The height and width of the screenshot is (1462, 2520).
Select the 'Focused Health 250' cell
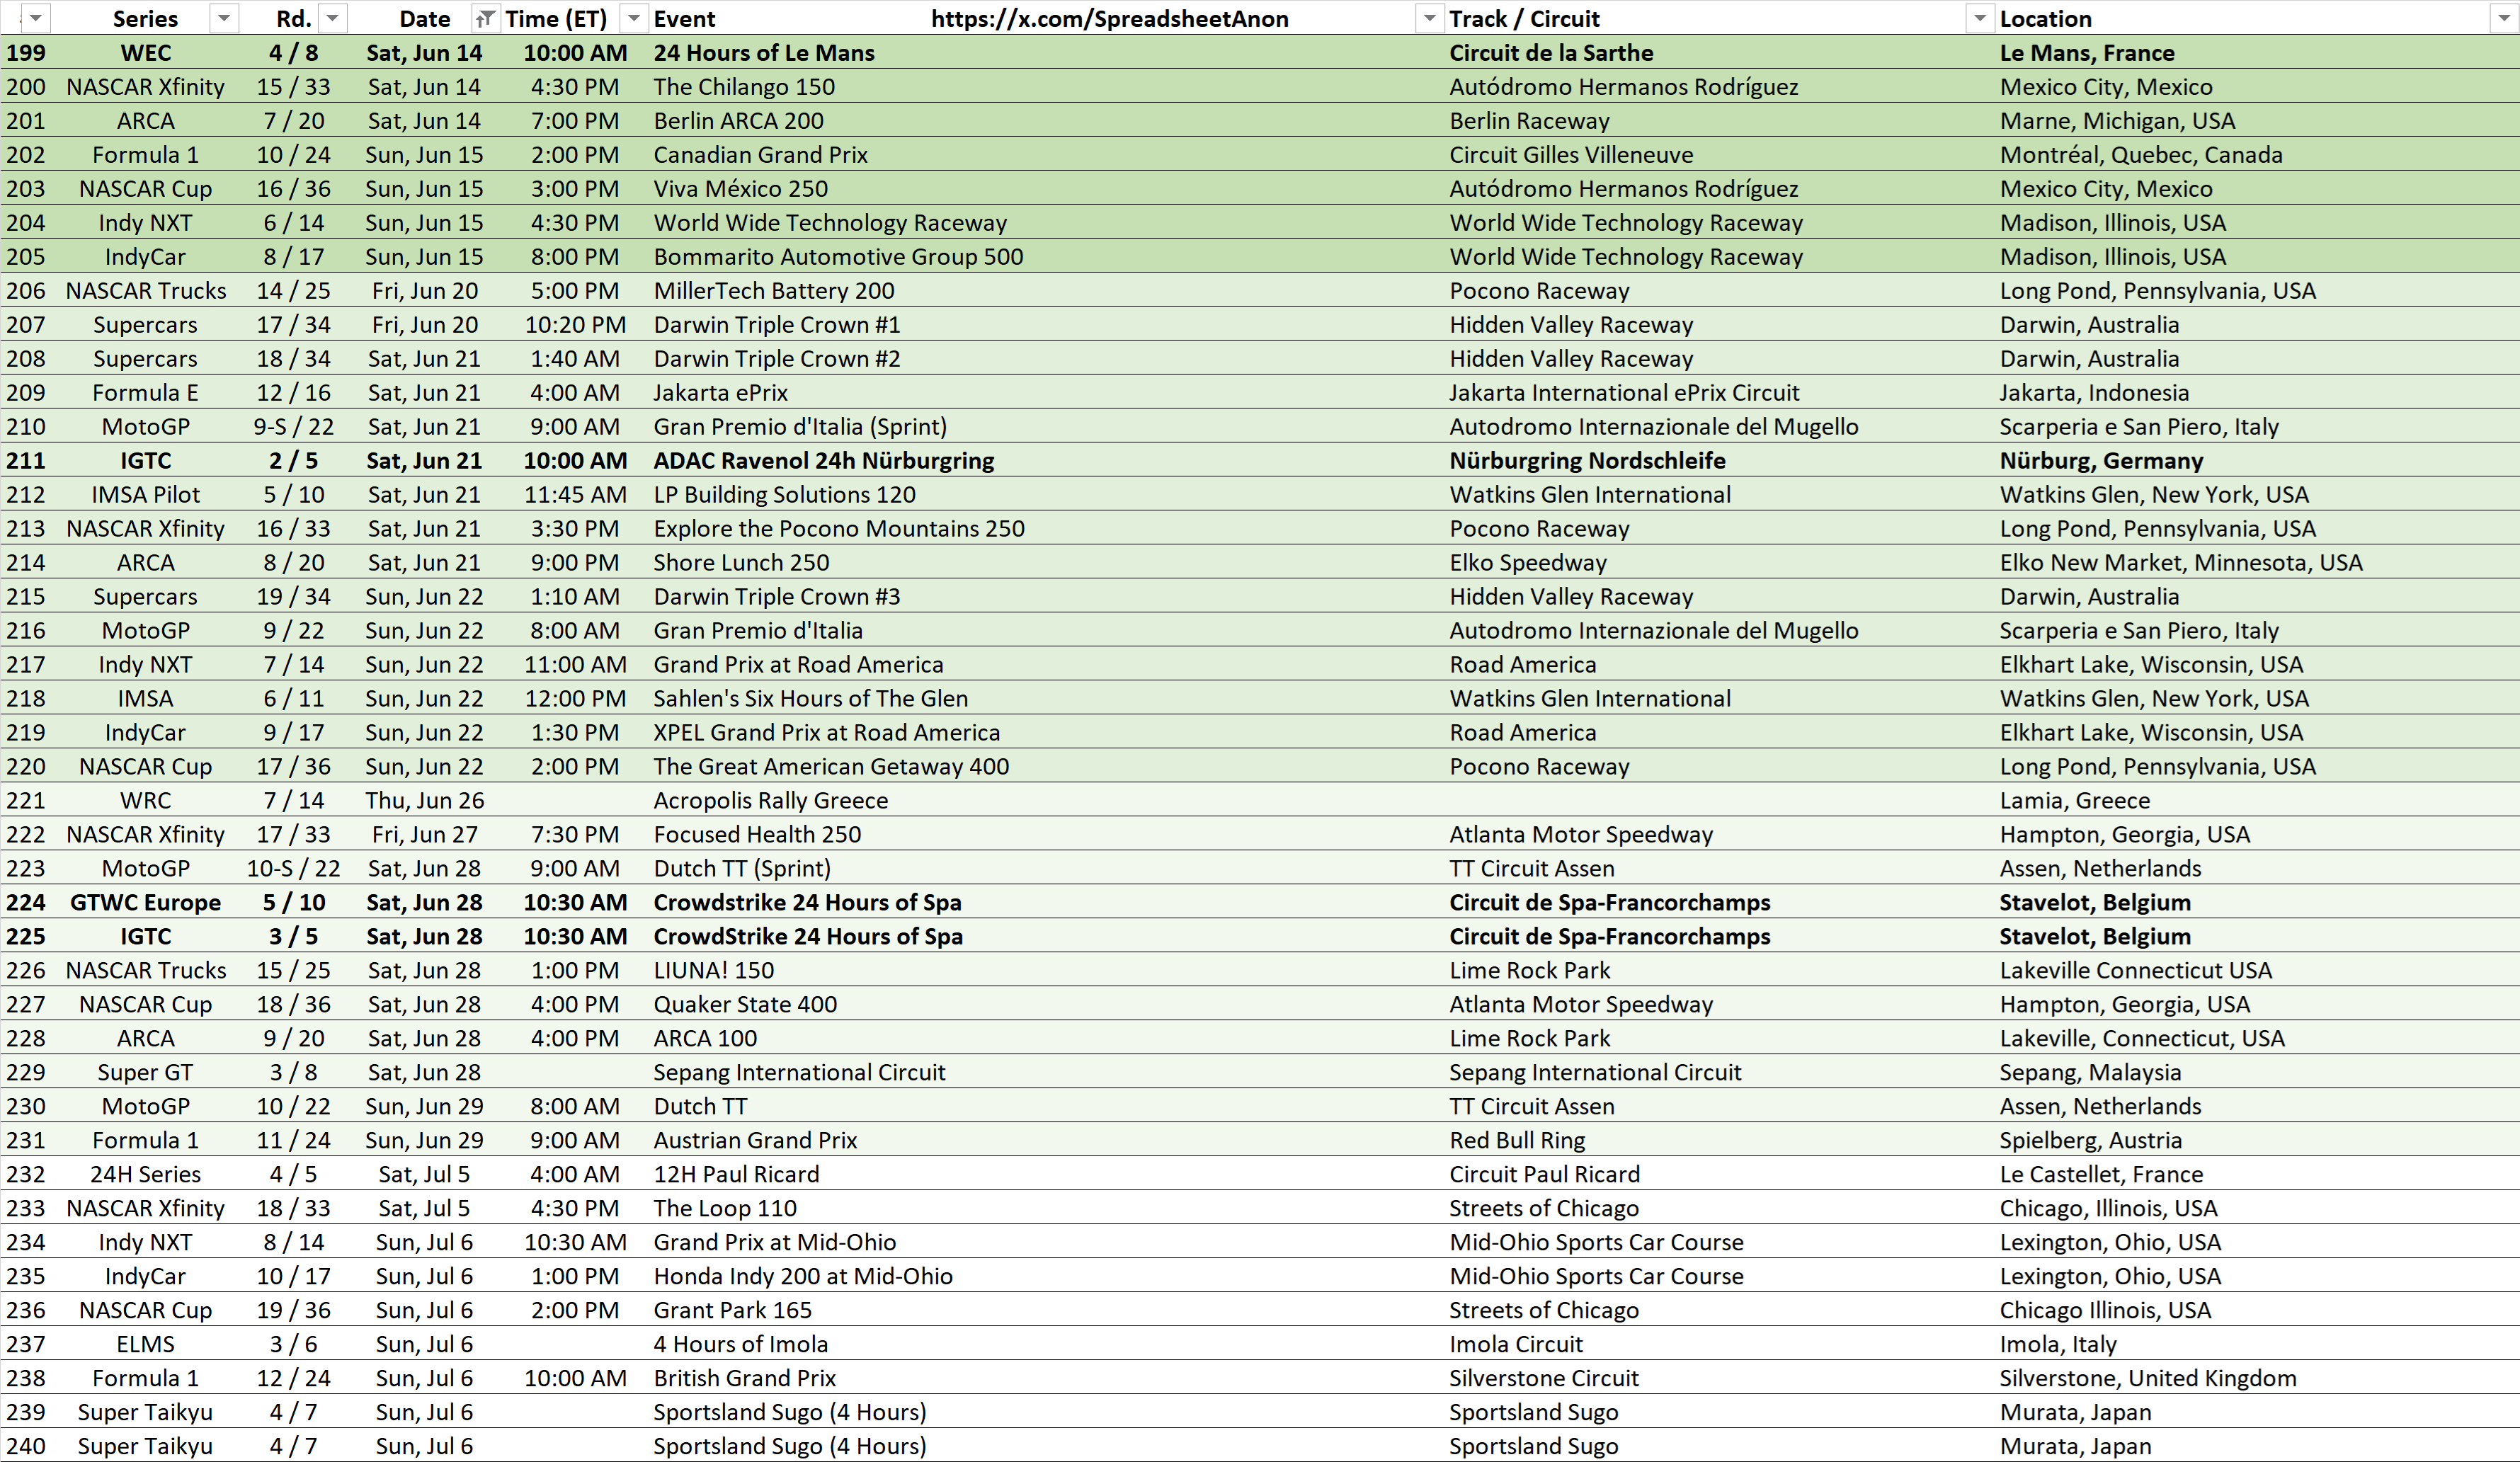tap(757, 835)
